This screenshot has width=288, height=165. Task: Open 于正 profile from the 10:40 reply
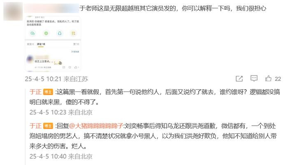[35, 126]
